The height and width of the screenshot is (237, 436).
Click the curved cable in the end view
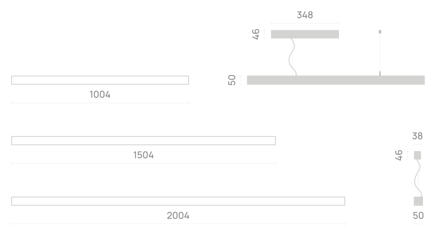point(418,177)
